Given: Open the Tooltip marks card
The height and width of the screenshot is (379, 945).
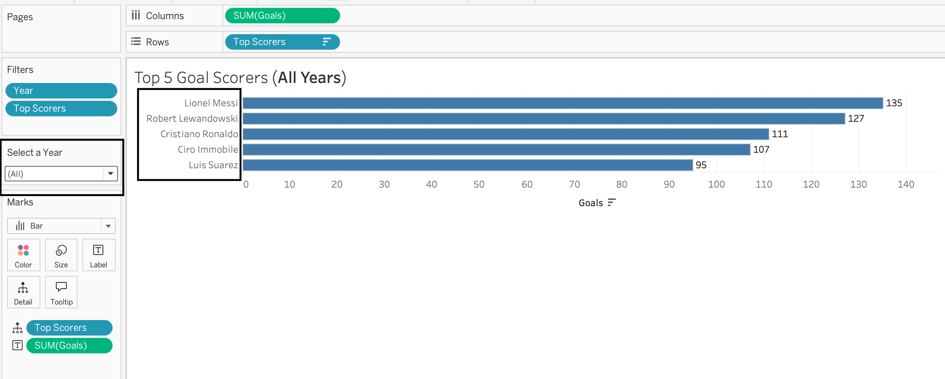Looking at the screenshot, I should click(61, 292).
